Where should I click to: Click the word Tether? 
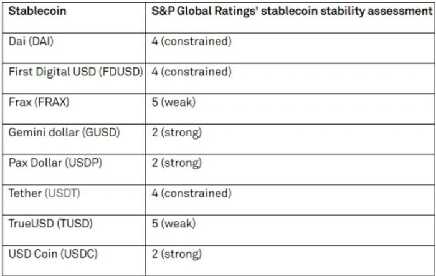click(x=25, y=194)
